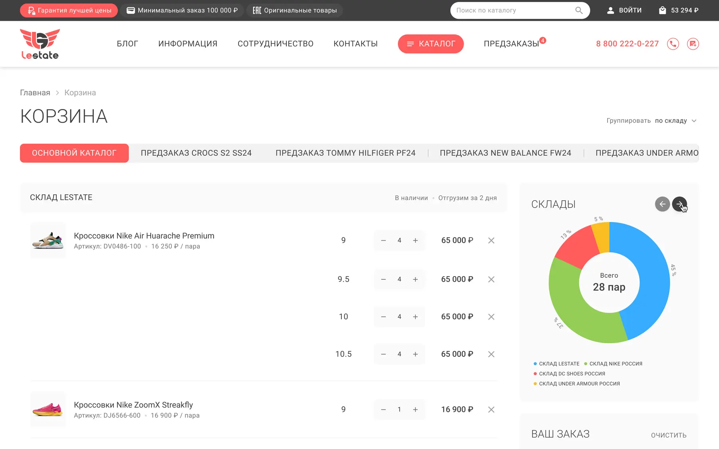Focus the catalog search field
The width and height of the screenshot is (719, 449).
513,10
